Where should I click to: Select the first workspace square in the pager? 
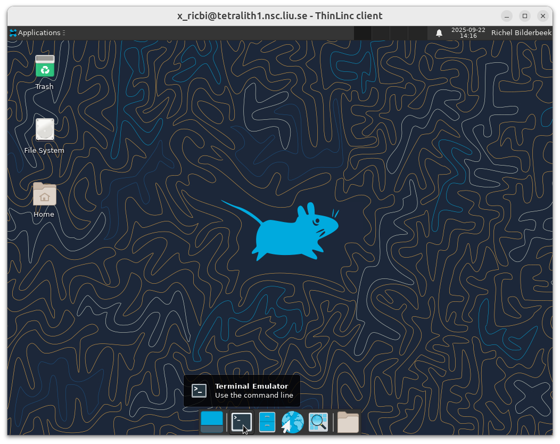pyautogui.click(x=363, y=32)
